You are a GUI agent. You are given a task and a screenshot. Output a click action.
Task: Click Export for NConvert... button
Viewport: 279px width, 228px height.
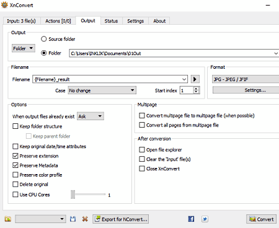tap(121, 219)
